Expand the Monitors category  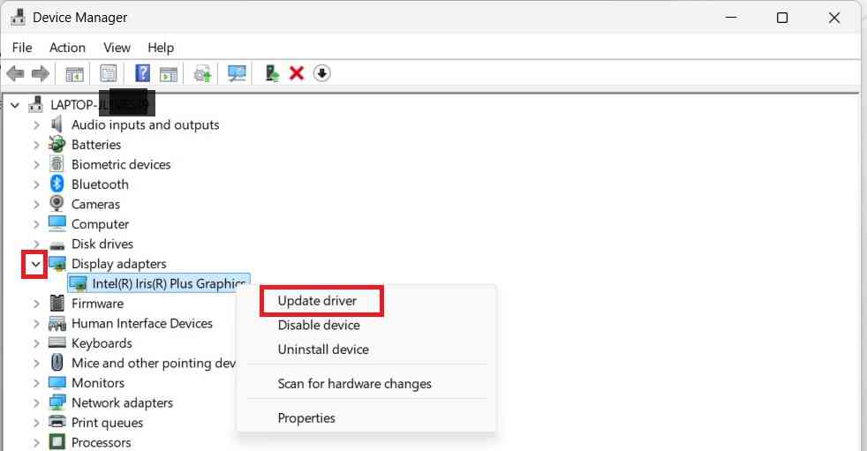pos(36,383)
